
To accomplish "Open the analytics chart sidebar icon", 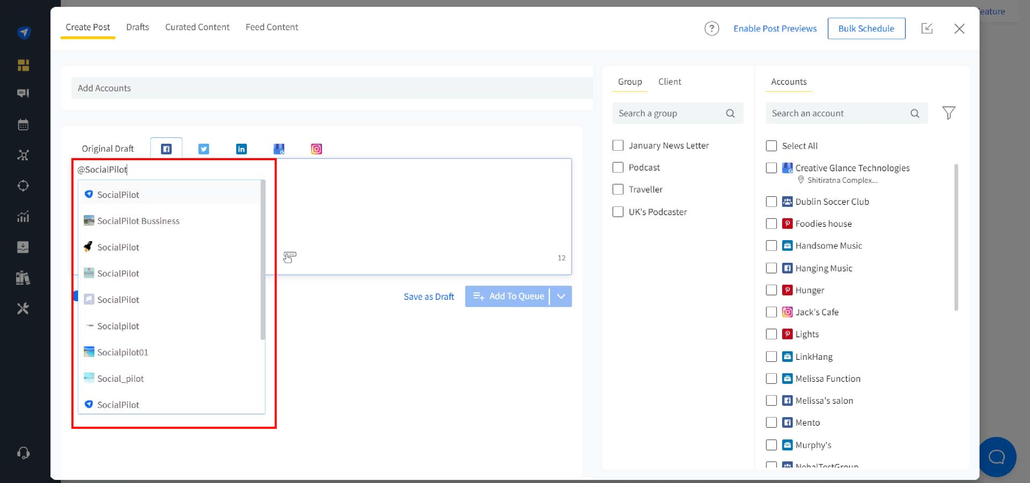I will [23, 216].
